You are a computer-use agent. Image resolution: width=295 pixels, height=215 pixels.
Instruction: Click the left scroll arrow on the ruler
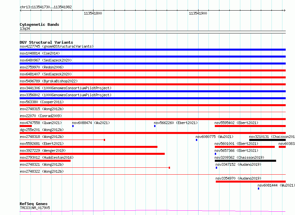(21, 10)
